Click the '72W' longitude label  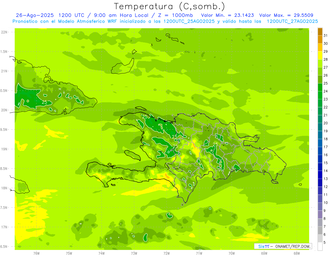click(x=167, y=253)
